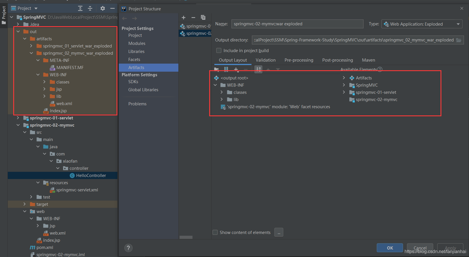Select pom.xml Maven file

click(x=42, y=248)
